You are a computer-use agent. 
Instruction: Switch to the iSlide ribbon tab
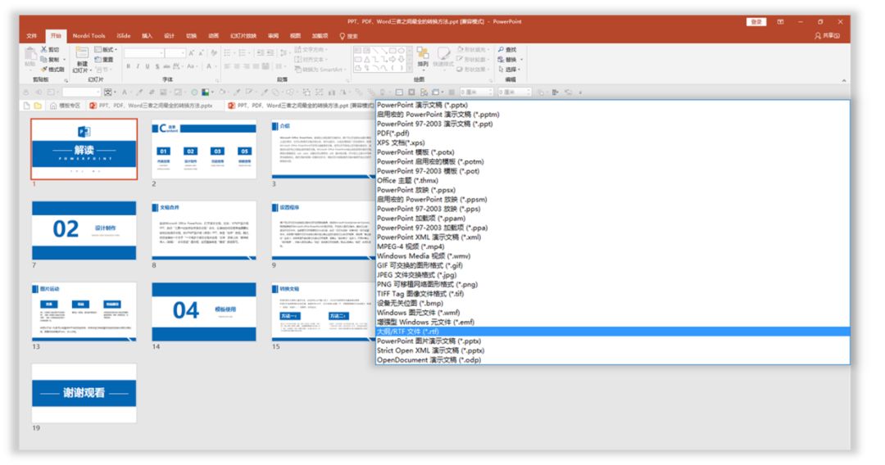(124, 35)
